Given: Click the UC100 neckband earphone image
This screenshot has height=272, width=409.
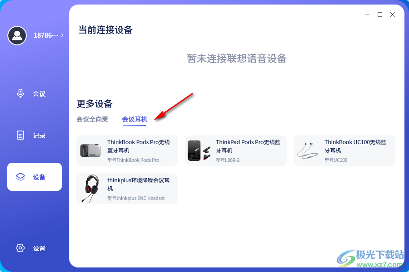Looking at the screenshot, I should coord(307,151).
